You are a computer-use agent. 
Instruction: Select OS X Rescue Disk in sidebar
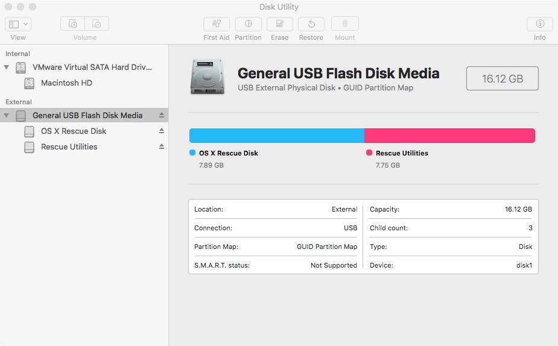[x=84, y=131]
